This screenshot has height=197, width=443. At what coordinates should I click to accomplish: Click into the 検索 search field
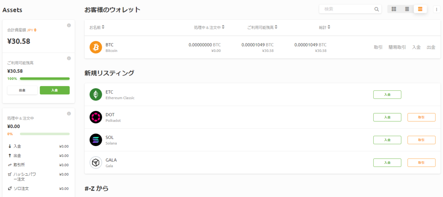click(347, 9)
